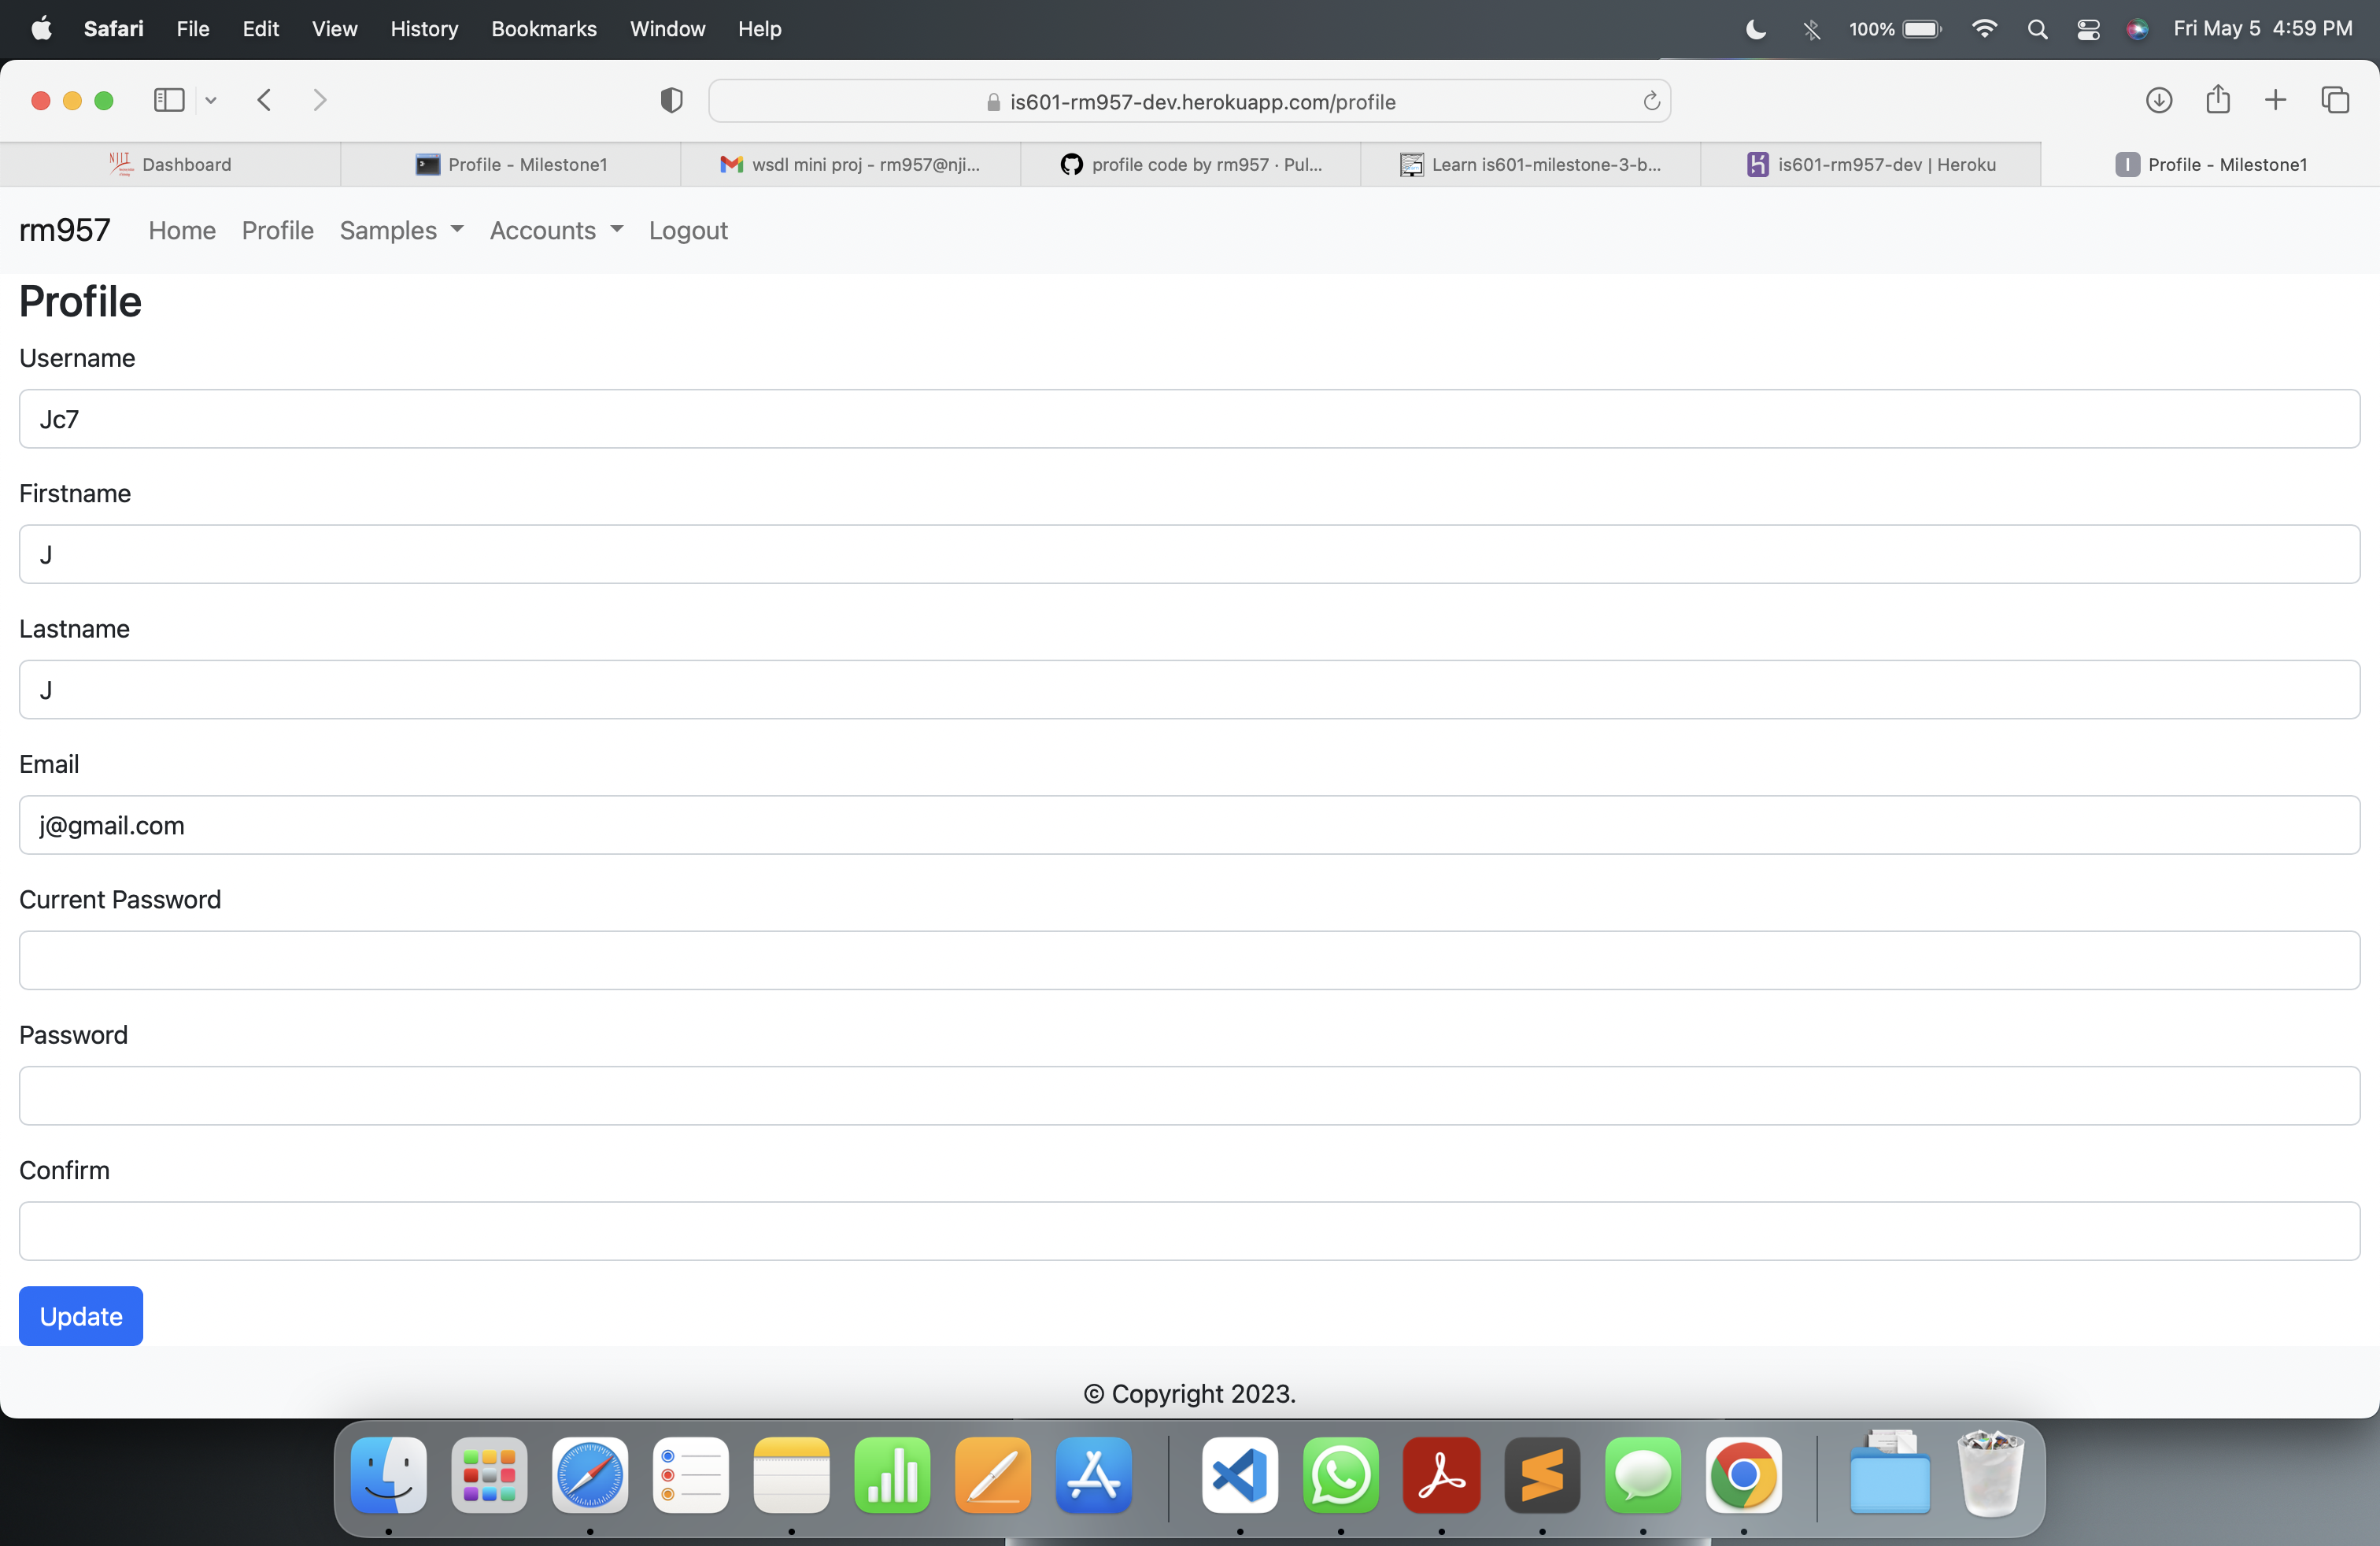The height and width of the screenshot is (1546, 2380).
Task: Click into the Current Password field
Action: pyautogui.click(x=1189, y=960)
